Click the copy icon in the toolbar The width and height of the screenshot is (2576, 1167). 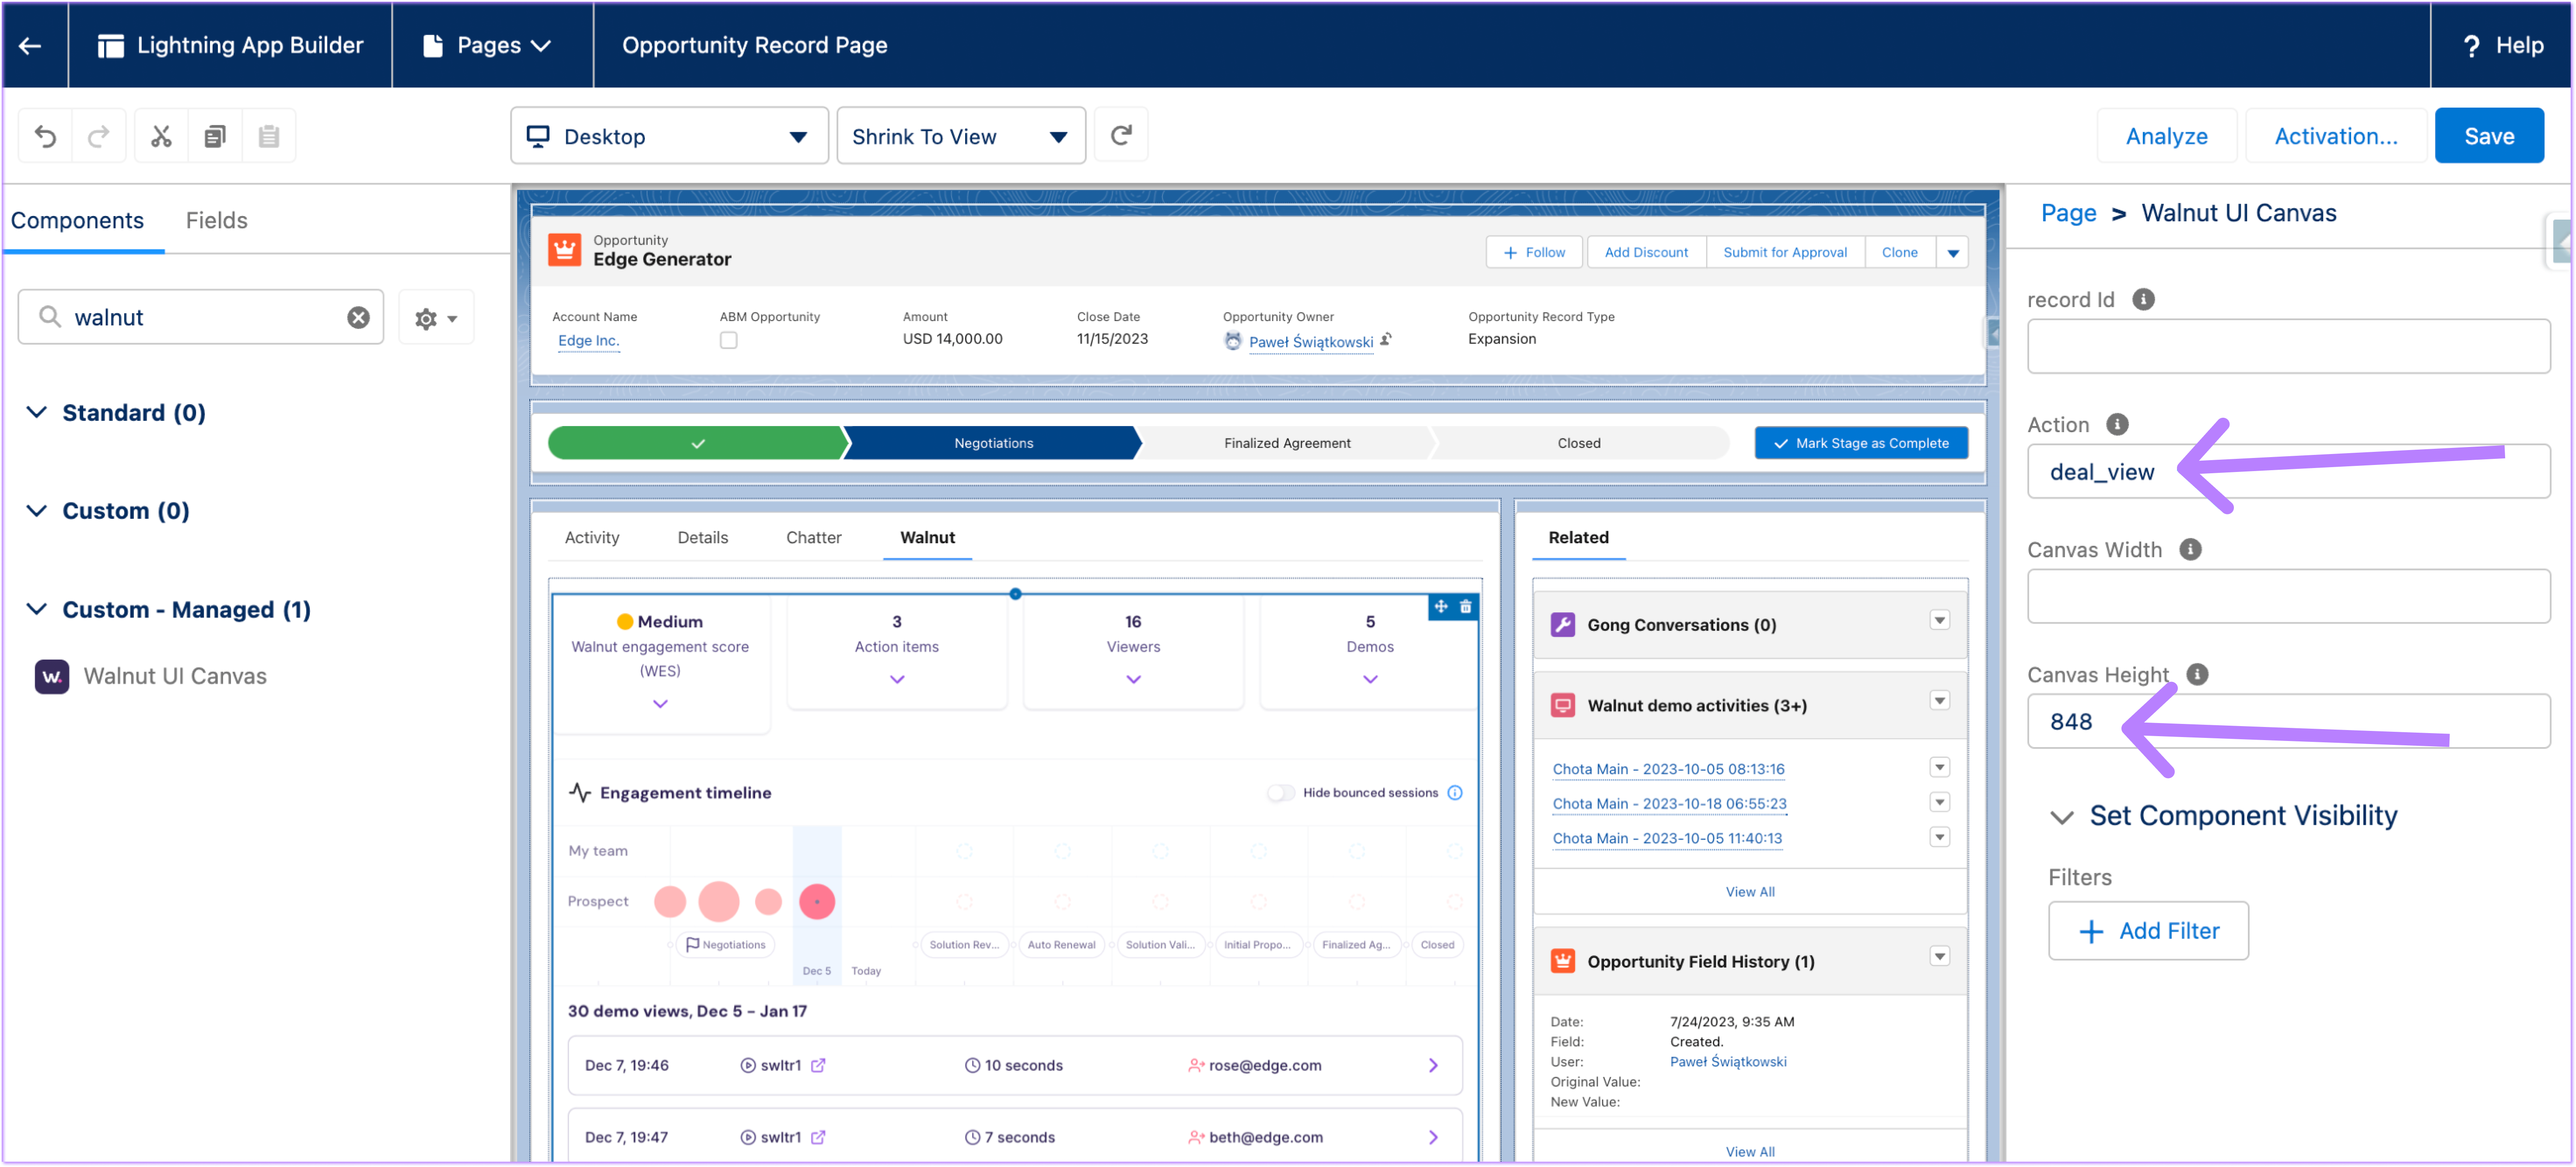[x=215, y=136]
